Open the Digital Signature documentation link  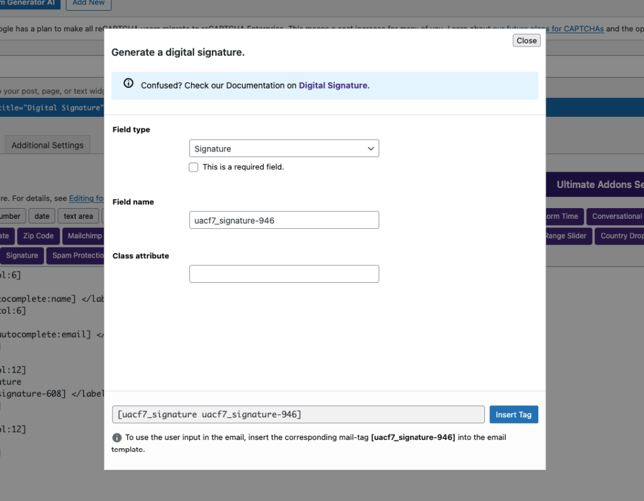click(332, 85)
